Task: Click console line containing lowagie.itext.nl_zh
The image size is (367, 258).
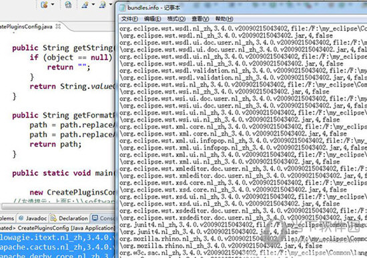Action: (x=57, y=237)
